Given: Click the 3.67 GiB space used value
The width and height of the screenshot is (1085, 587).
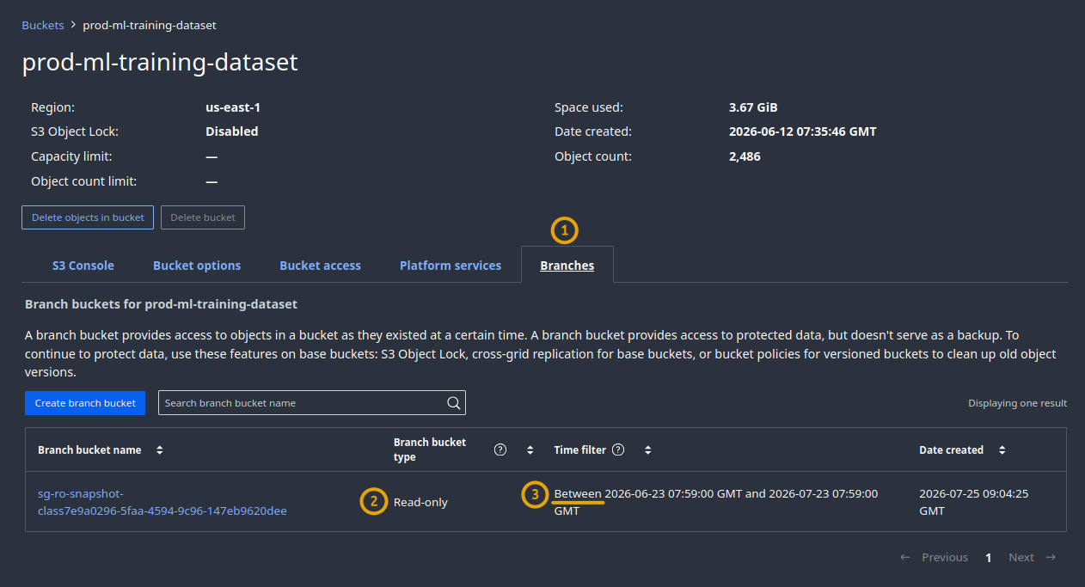Looking at the screenshot, I should pos(753,107).
